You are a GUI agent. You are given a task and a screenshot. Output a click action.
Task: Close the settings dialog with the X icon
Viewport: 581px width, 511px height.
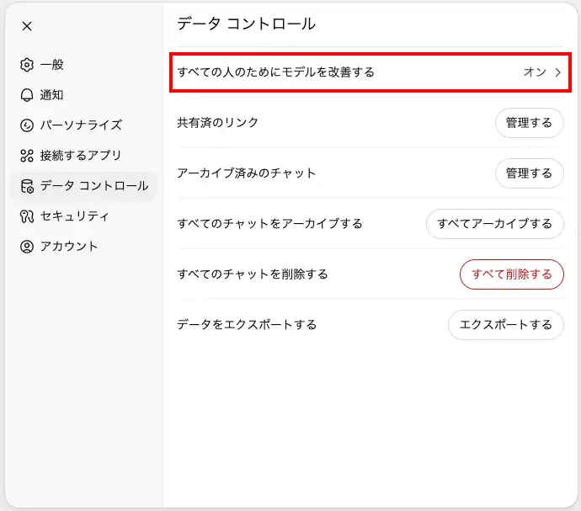coord(27,26)
